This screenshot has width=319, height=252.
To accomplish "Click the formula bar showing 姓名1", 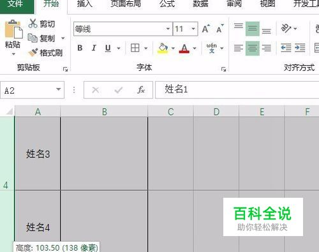I will [237, 90].
